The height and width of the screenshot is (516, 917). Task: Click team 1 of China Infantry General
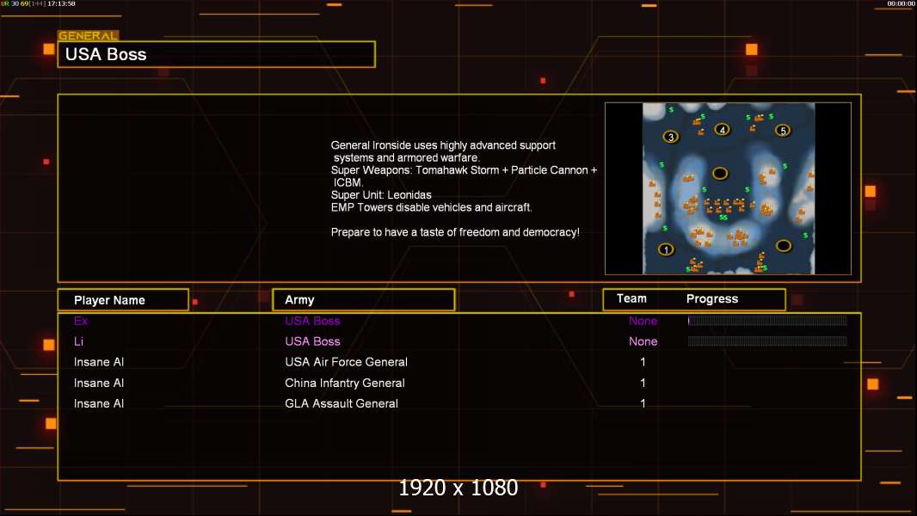point(643,383)
